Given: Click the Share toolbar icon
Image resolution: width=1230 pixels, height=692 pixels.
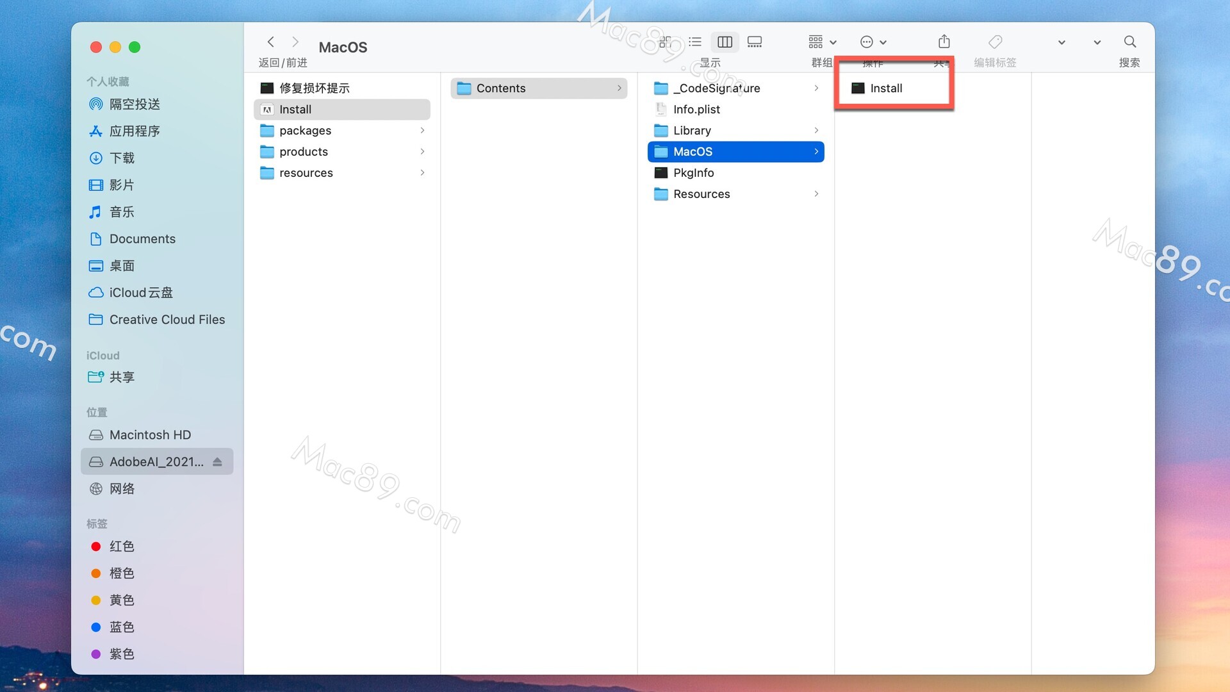Looking at the screenshot, I should click(x=944, y=42).
